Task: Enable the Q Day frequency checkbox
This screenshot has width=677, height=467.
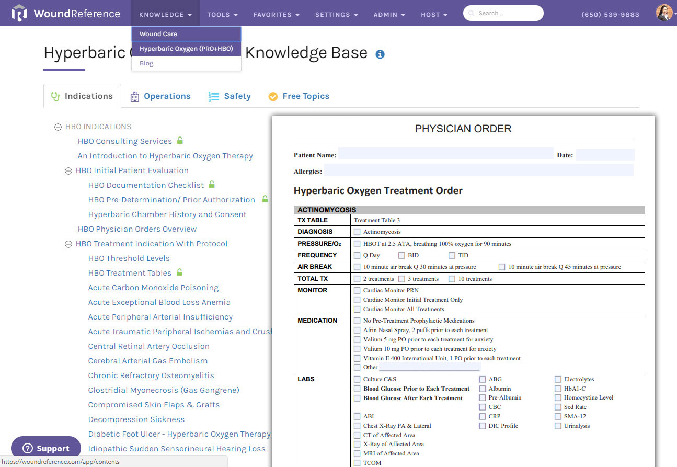Action: point(357,255)
